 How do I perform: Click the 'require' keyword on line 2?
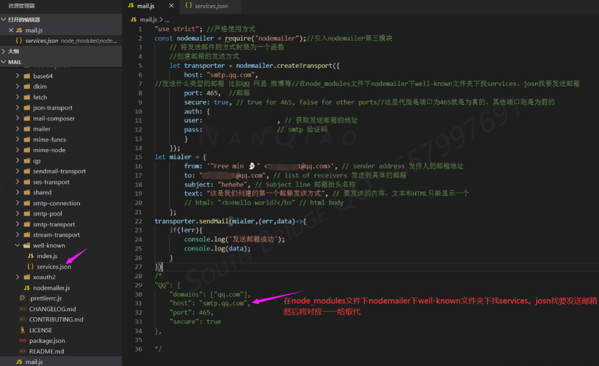pyautogui.click(x=238, y=38)
